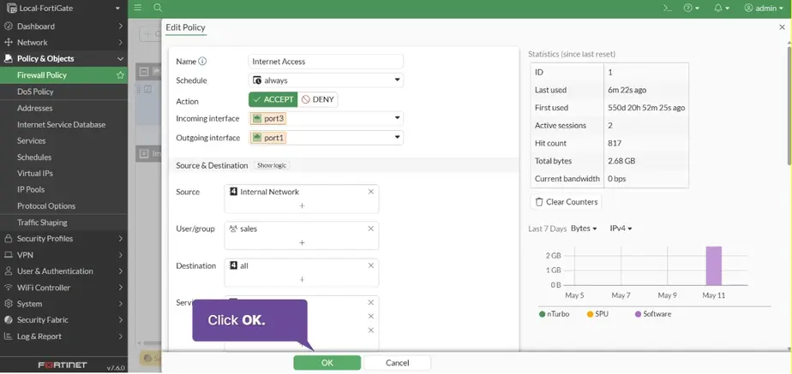This screenshot has height=374, width=792.
Task: Expand the System menu
Action: point(63,304)
